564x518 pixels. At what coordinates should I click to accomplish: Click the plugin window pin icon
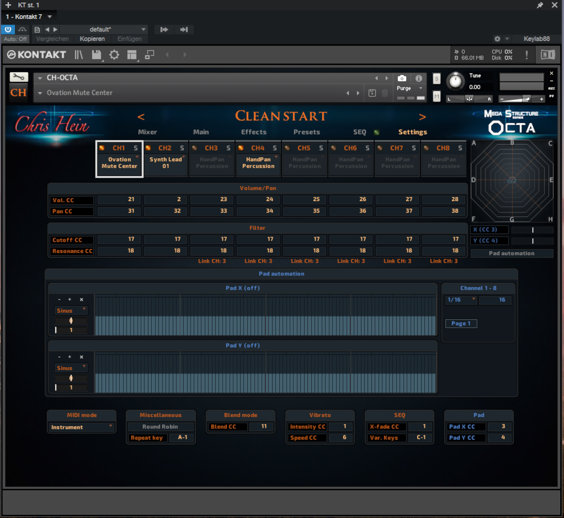click(x=540, y=5)
